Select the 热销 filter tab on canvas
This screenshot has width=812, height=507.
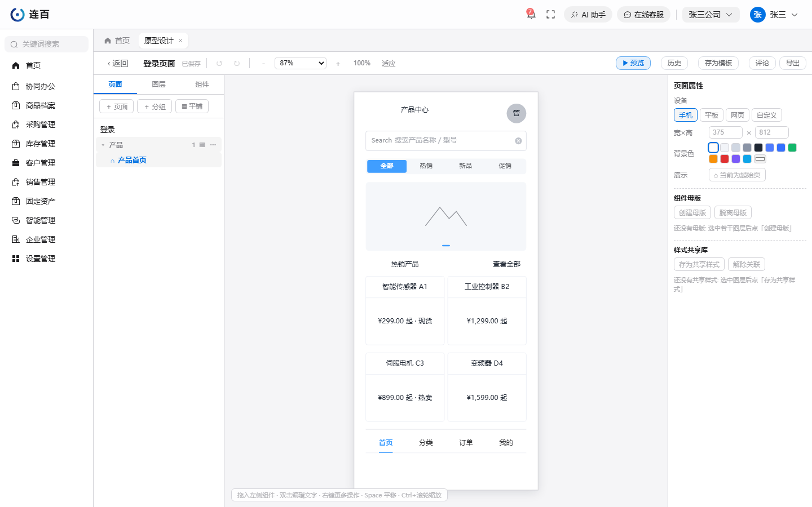[x=426, y=166]
